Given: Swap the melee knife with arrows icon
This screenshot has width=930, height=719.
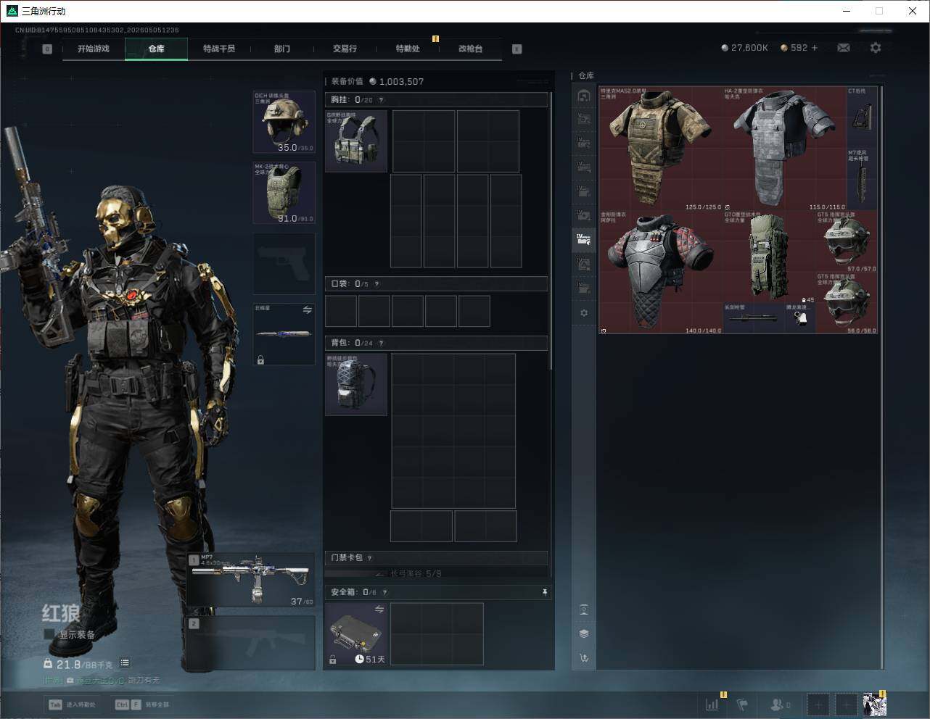Looking at the screenshot, I should click(x=308, y=310).
